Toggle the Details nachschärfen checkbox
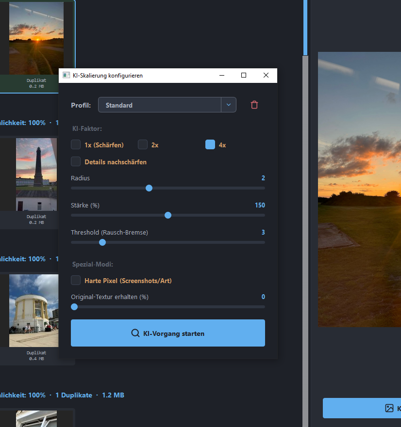401x427 pixels. click(76, 161)
